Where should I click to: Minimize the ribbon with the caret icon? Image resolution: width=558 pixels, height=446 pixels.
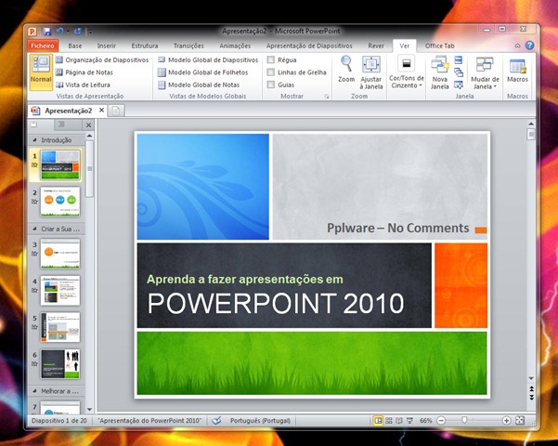pos(517,46)
